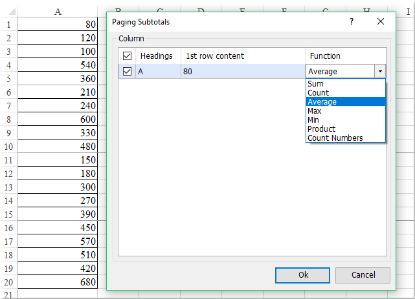Choose Min function option

coord(314,120)
